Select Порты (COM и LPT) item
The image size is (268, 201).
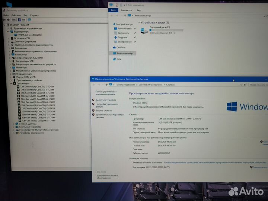tap(26, 77)
